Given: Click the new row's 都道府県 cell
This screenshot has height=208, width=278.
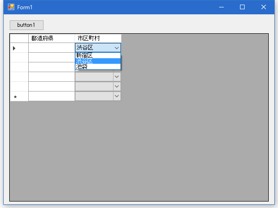Looking at the screenshot, I should 51,96.
